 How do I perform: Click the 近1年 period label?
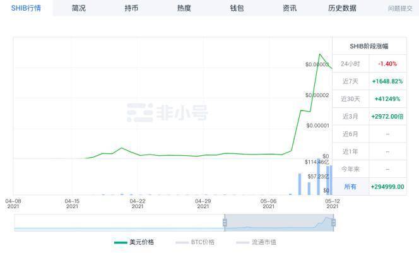[x=350, y=152]
